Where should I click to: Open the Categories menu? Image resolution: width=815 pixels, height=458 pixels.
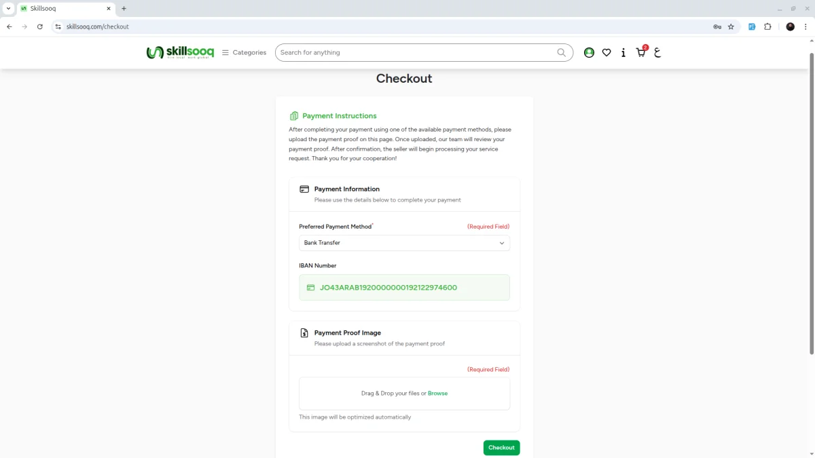pos(244,52)
